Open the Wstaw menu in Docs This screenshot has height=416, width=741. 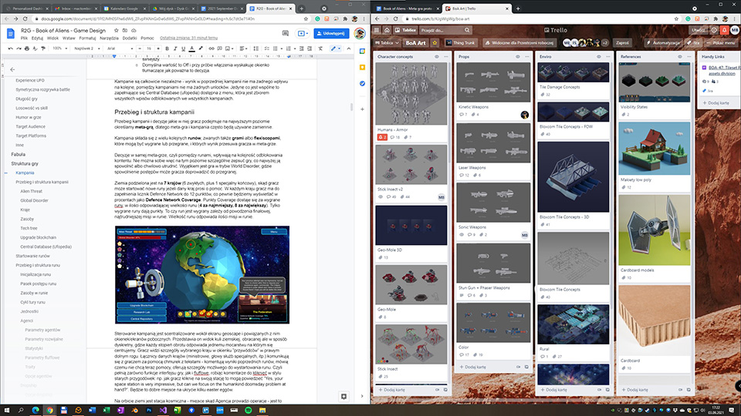point(69,39)
